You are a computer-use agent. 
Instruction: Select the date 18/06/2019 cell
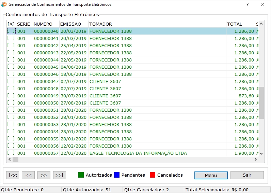coord(74,74)
